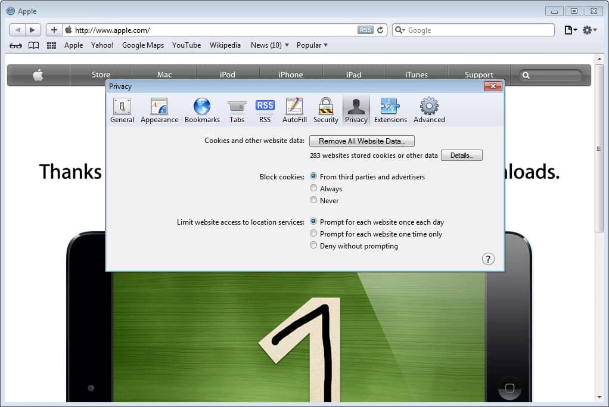Image resolution: width=609 pixels, height=407 pixels.
Task: Open the settings gear dropdown menu
Action: click(x=589, y=30)
